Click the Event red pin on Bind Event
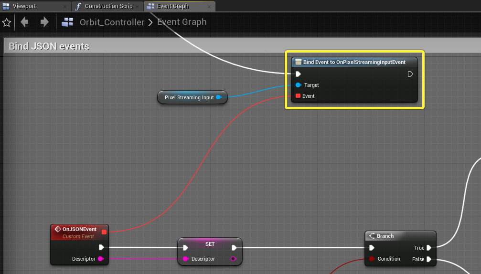This screenshot has height=274, width=481. (298, 96)
